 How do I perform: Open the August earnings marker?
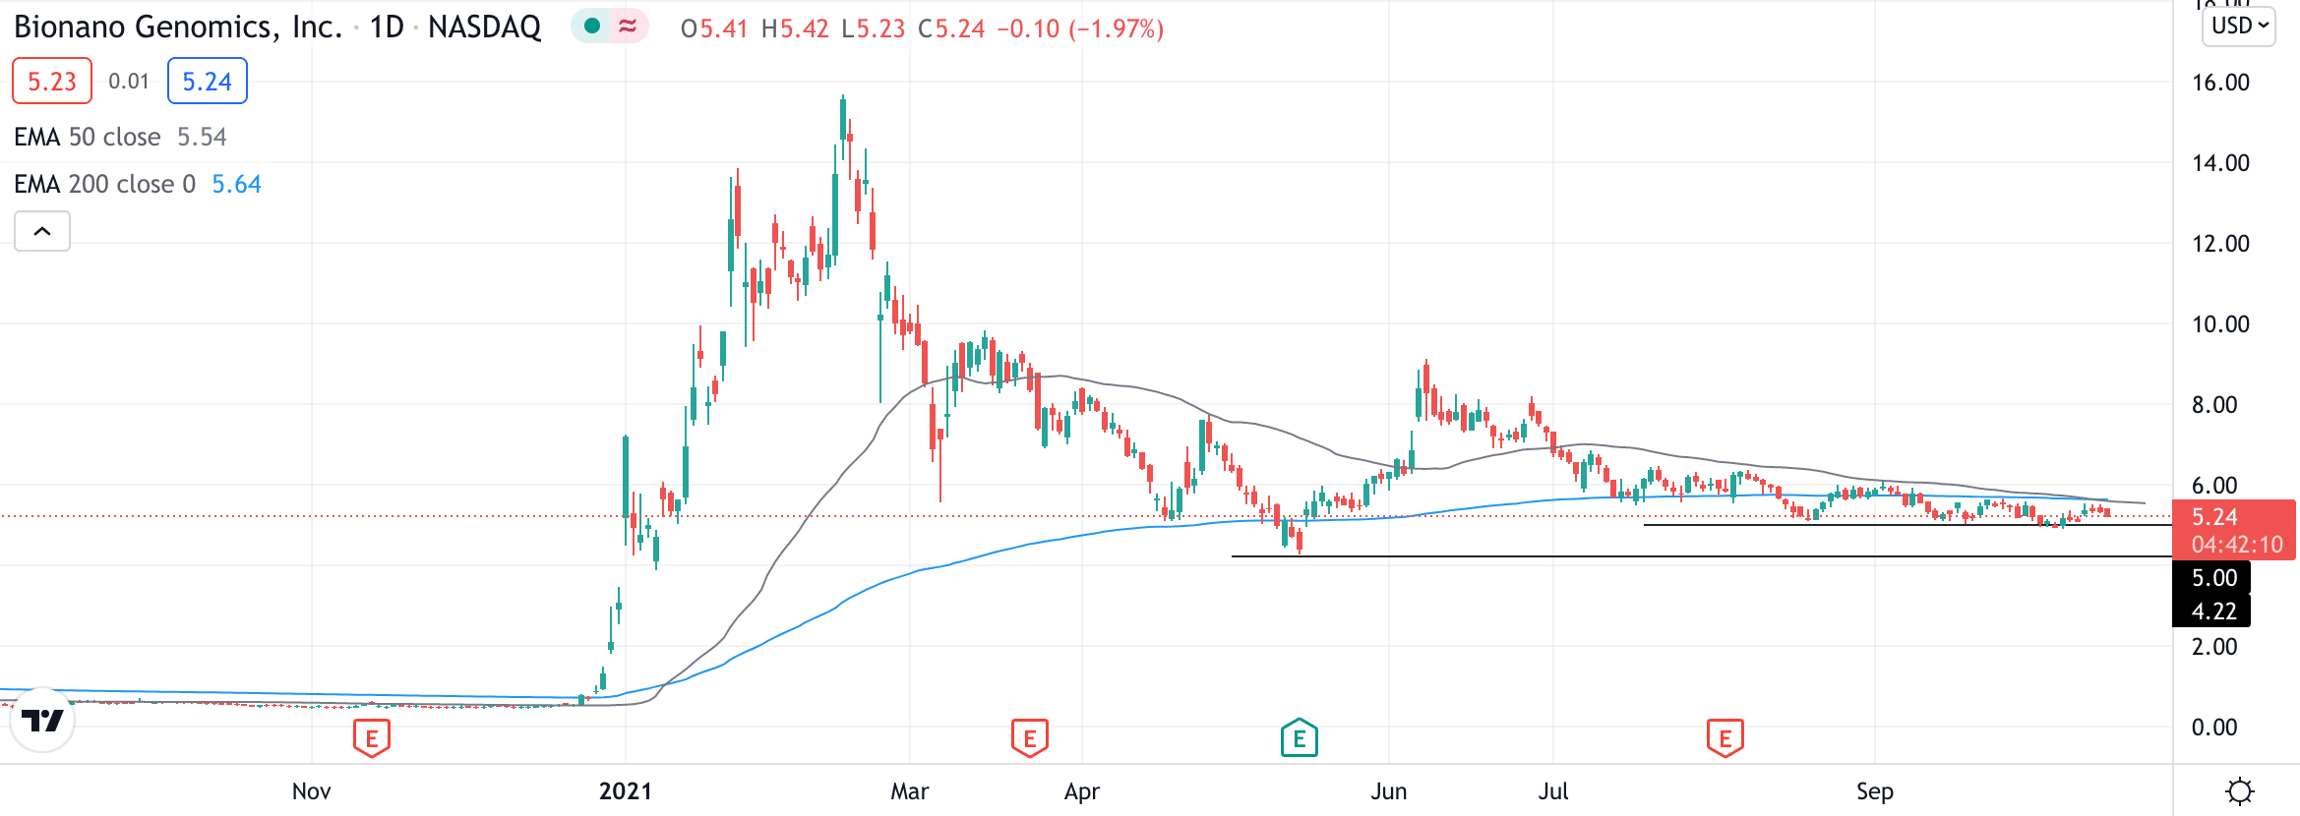click(x=1725, y=737)
